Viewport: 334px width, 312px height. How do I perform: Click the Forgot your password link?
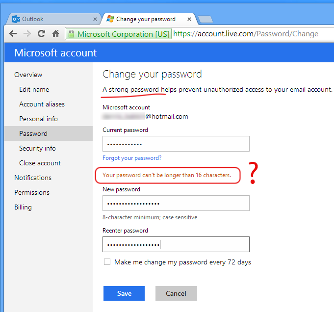pos(132,158)
